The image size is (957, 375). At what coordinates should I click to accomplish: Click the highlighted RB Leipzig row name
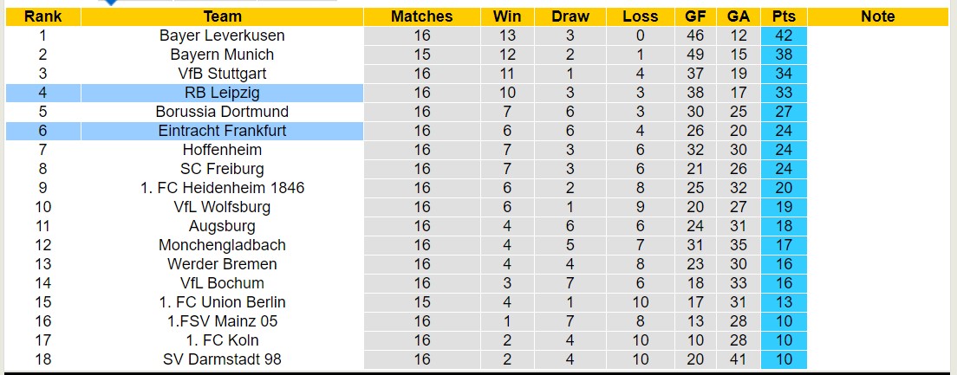[222, 93]
